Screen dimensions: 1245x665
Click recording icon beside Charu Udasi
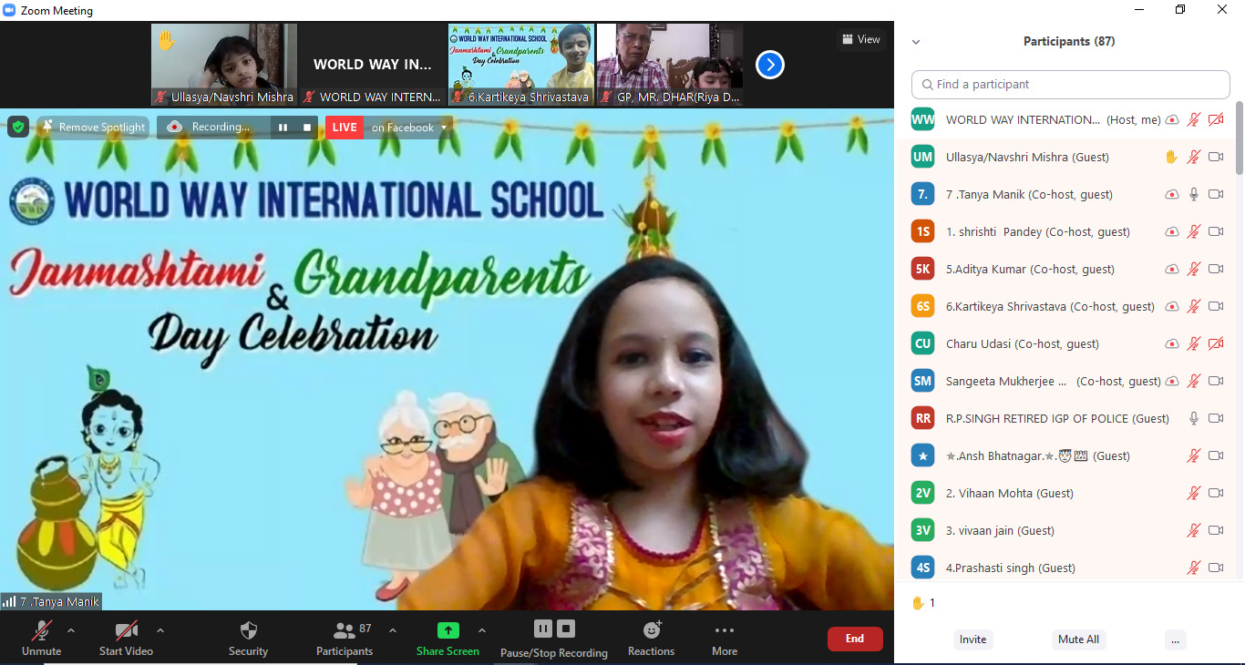pyautogui.click(x=1172, y=343)
